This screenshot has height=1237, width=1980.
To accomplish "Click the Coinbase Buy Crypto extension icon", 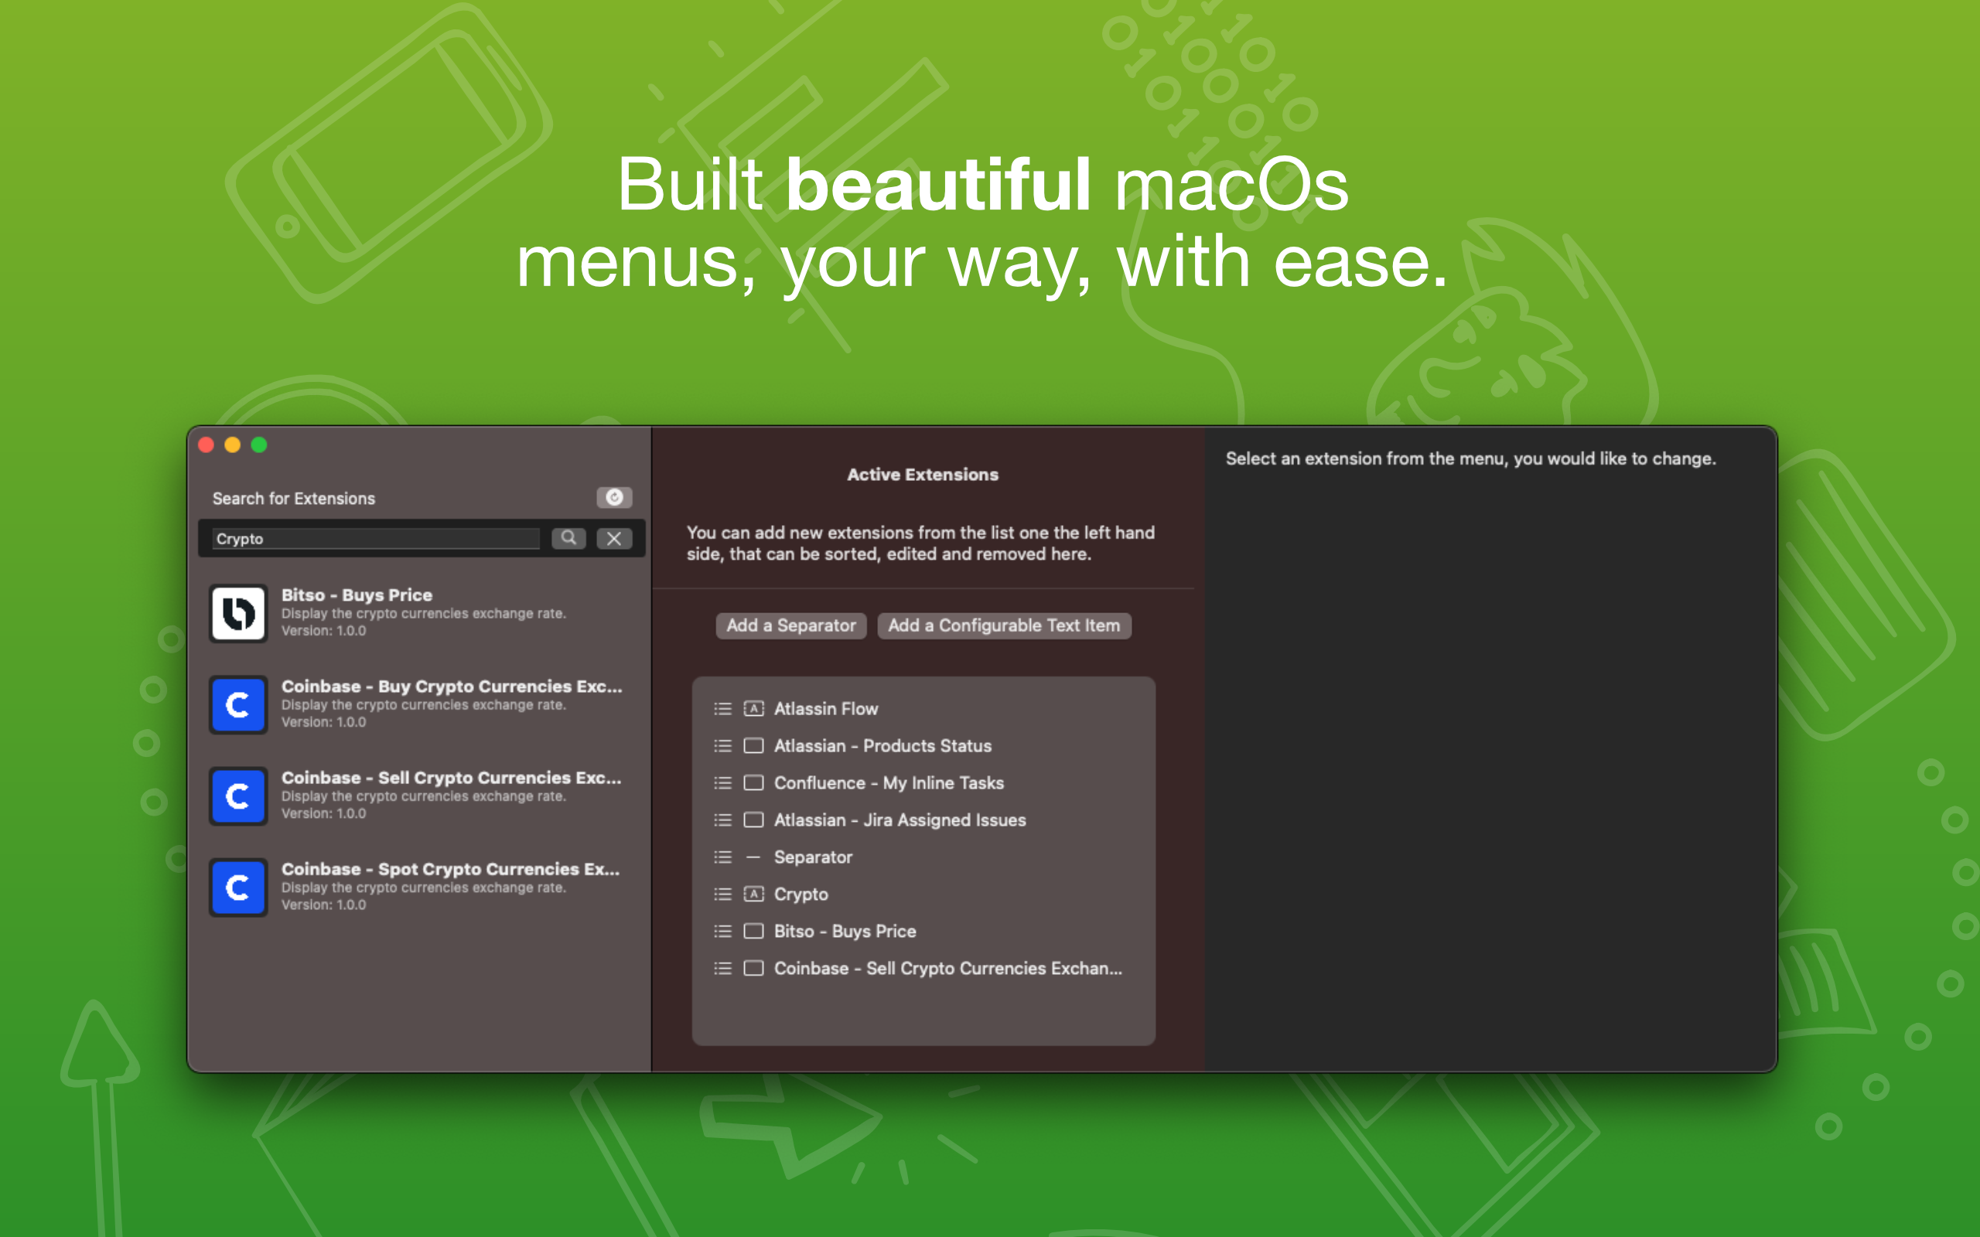I will point(238,704).
